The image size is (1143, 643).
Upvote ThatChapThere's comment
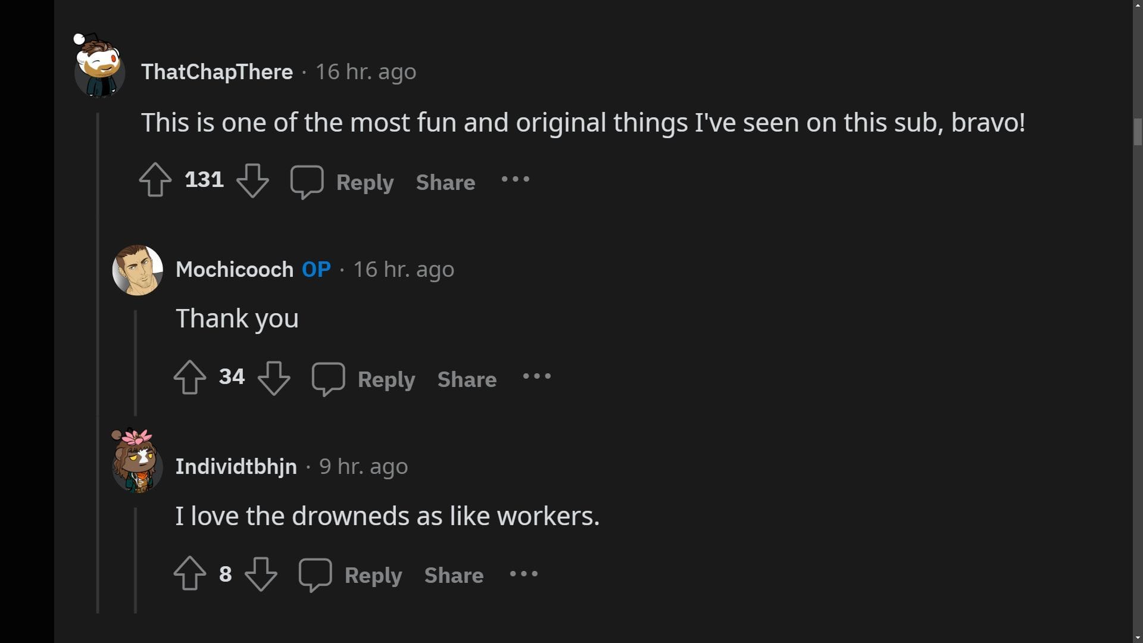[155, 180]
